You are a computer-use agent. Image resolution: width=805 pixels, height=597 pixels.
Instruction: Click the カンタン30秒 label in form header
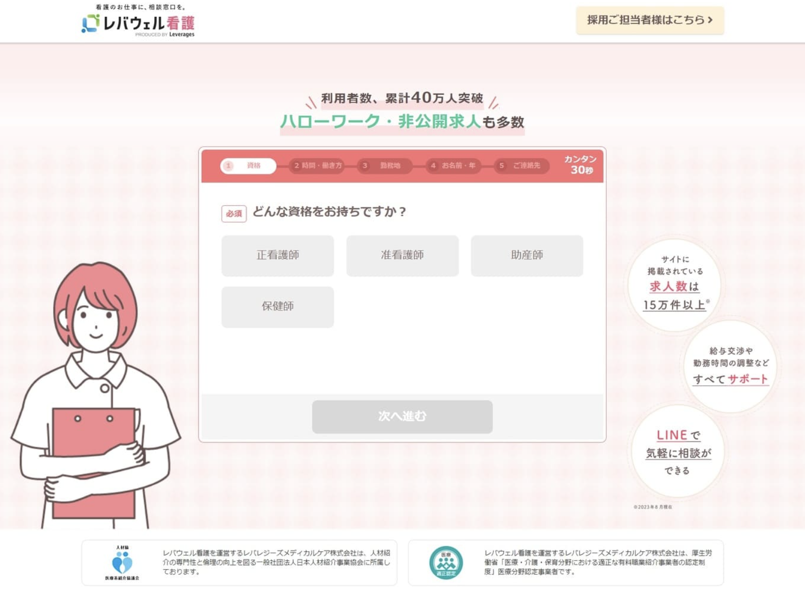[x=580, y=165]
